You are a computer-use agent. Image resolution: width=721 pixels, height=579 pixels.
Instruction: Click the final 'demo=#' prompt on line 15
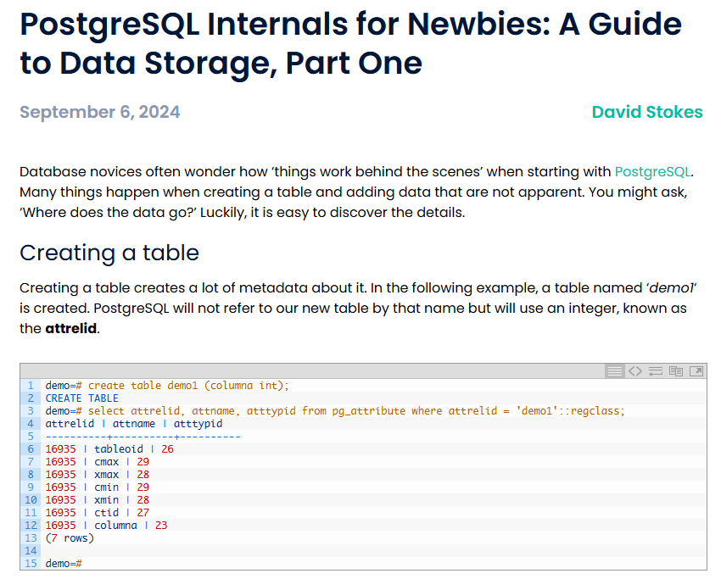[64, 564]
